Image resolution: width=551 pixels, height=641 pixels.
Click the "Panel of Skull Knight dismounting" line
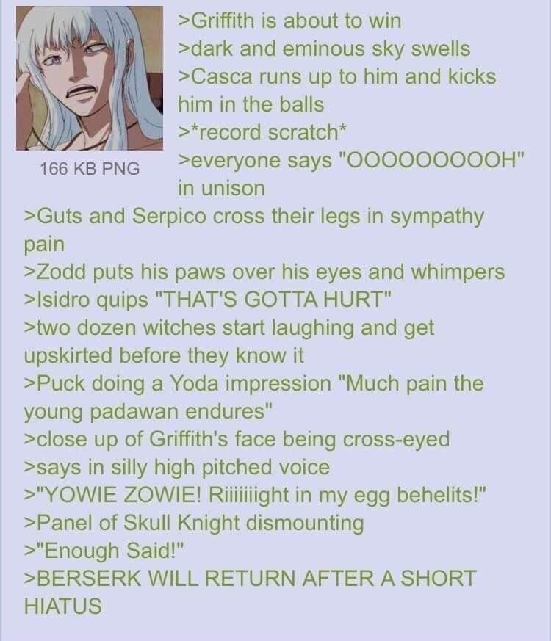[x=194, y=524]
